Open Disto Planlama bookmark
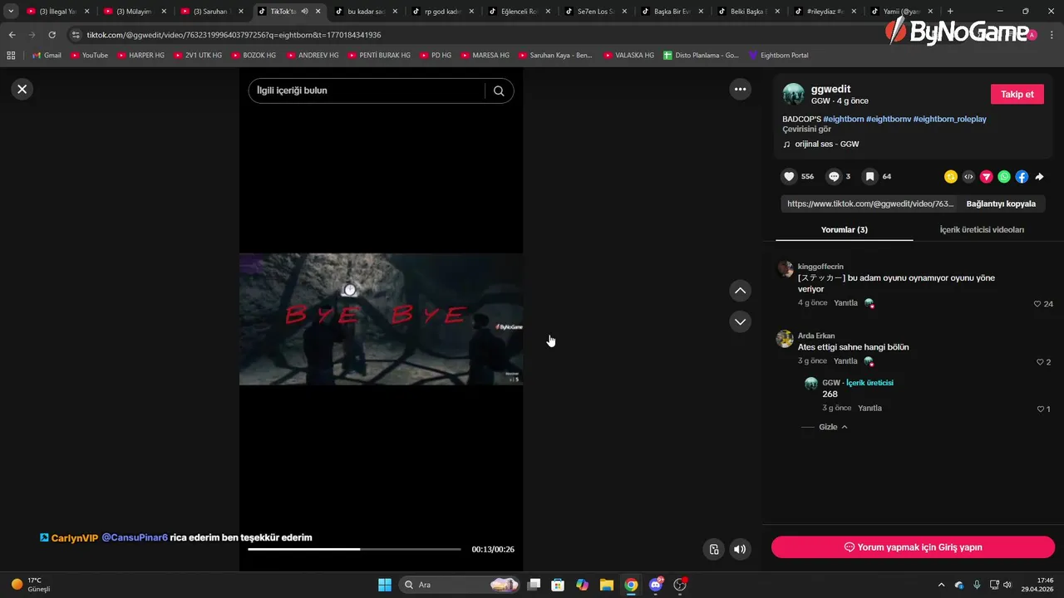Image resolution: width=1064 pixels, height=598 pixels. pyautogui.click(x=701, y=55)
